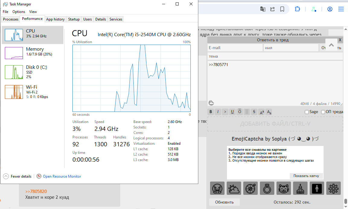Apply subscript formatting in reply form

(x=269, y=112)
